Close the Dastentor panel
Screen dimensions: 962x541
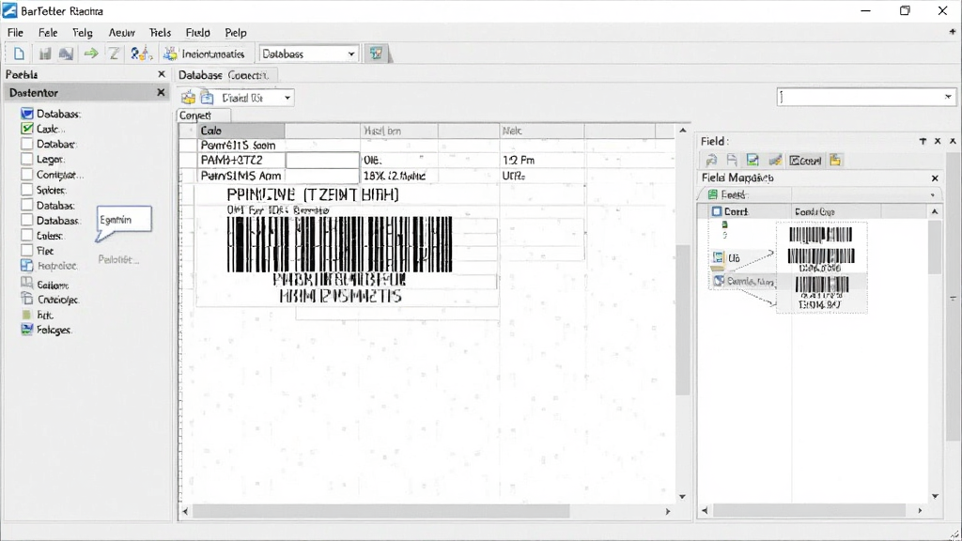(x=161, y=92)
